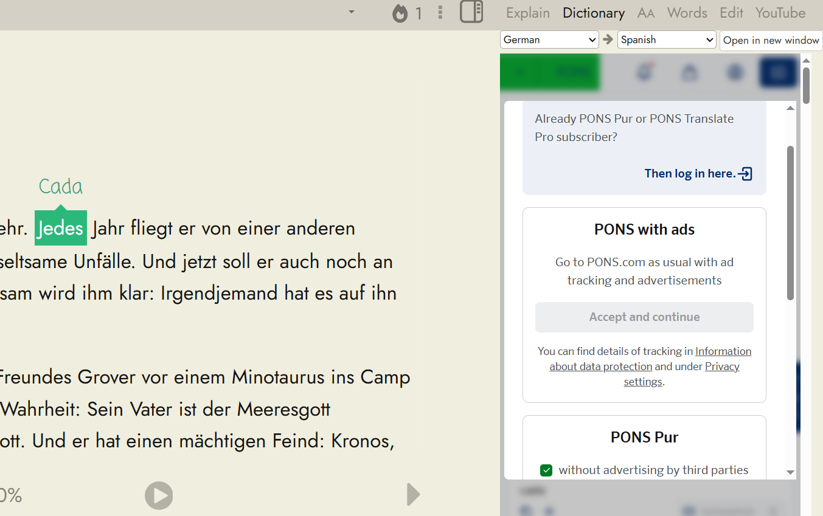823x516 pixels.
Task: Switch to the Explain tab
Action: pyautogui.click(x=527, y=13)
